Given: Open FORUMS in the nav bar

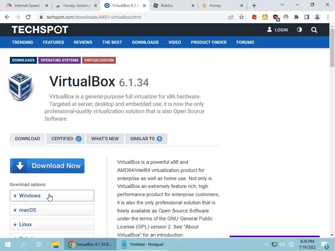Looking at the screenshot, I should (245, 42).
